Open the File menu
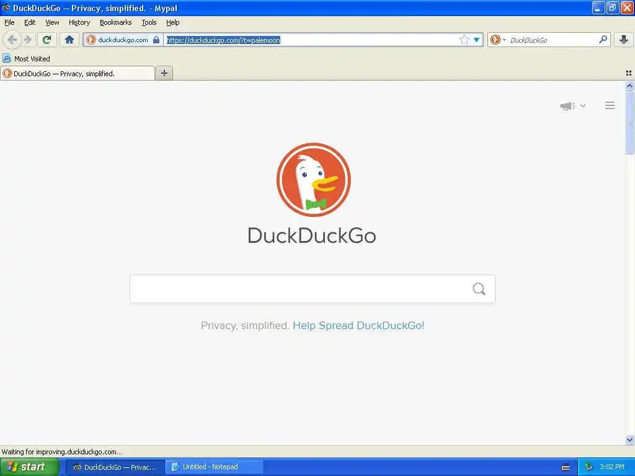 click(9, 22)
